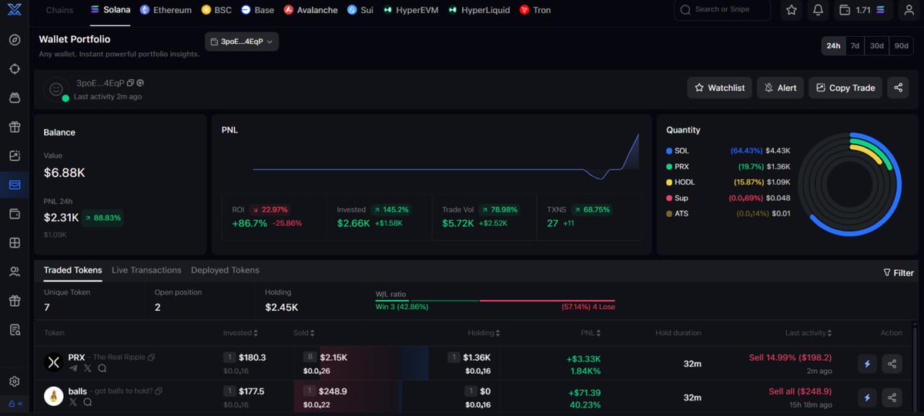Click the document search icon in sidebar
Image resolution: width=924 pixels, height=416 pixels.
(15, 330)
